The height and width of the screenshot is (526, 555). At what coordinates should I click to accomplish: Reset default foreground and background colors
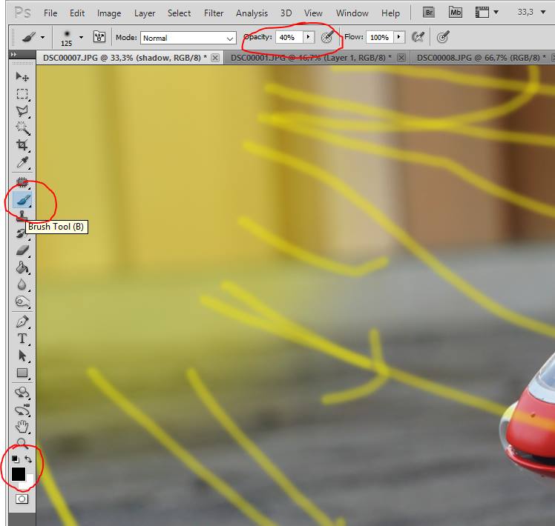16,459
